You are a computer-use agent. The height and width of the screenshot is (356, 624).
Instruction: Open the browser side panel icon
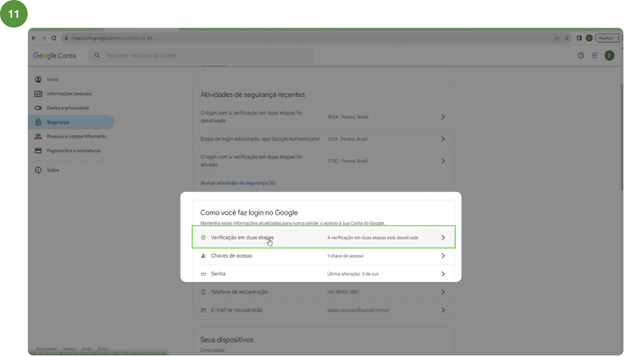(579, 38)
